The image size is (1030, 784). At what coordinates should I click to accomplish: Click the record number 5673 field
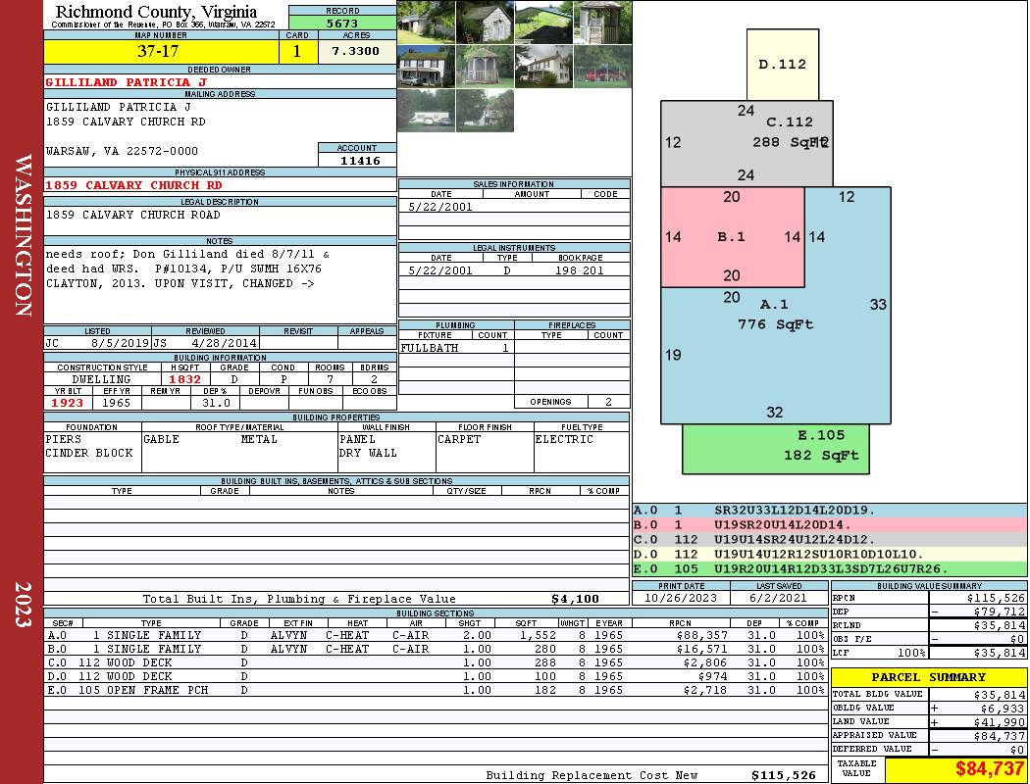[342, 23]
